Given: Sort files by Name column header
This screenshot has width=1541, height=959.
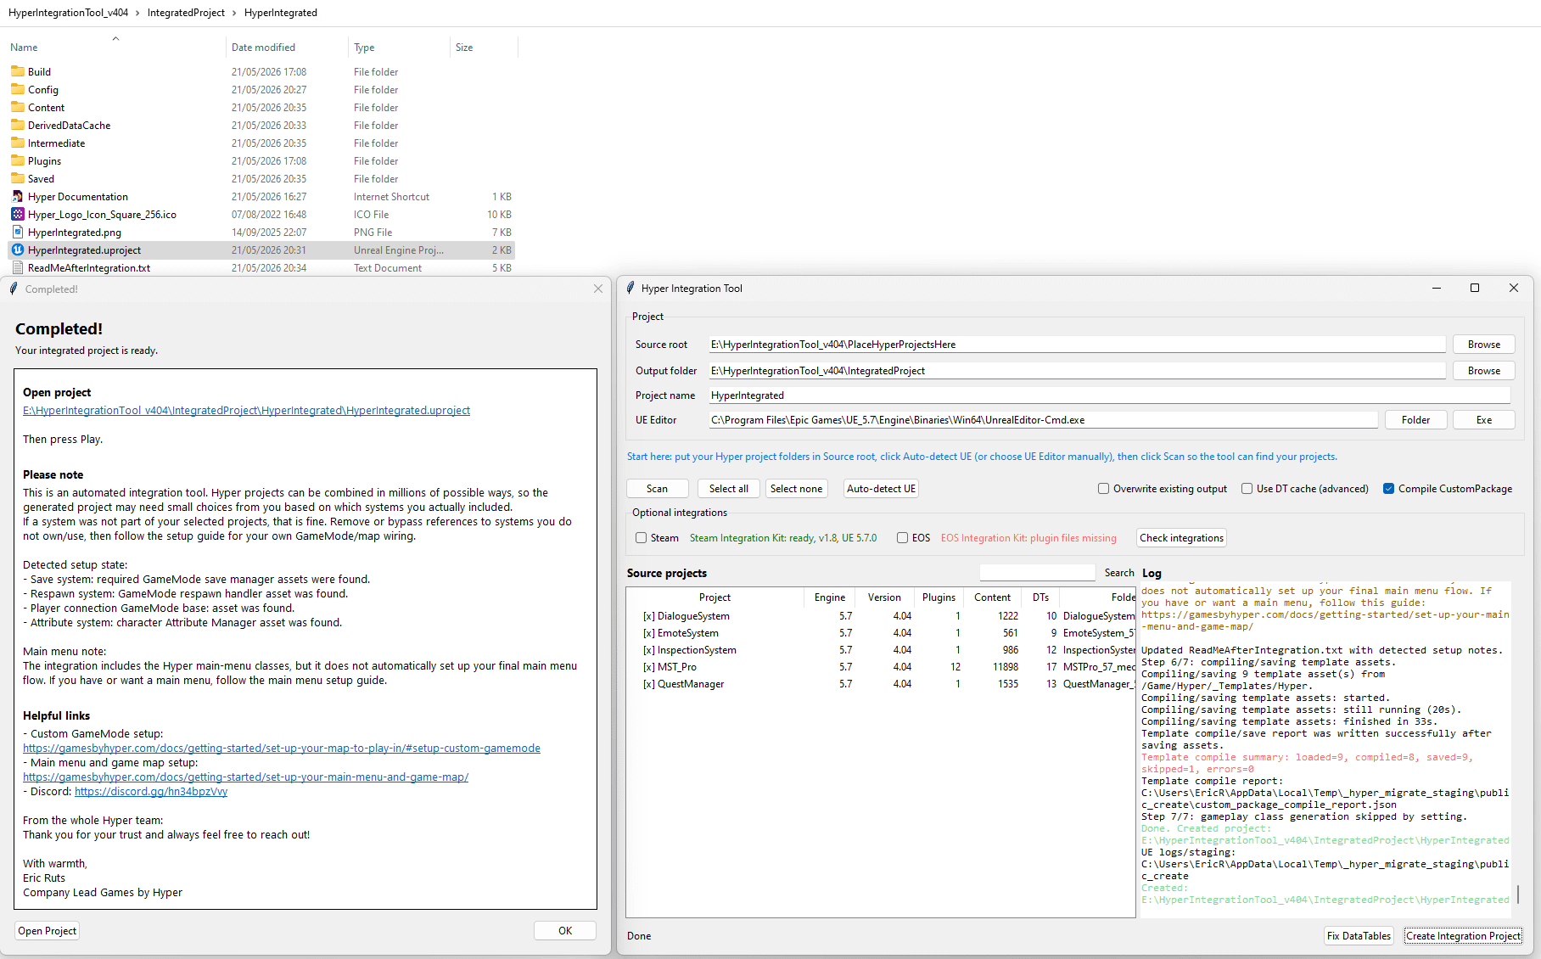Looking at the screenshot, I should click(24, 48).
